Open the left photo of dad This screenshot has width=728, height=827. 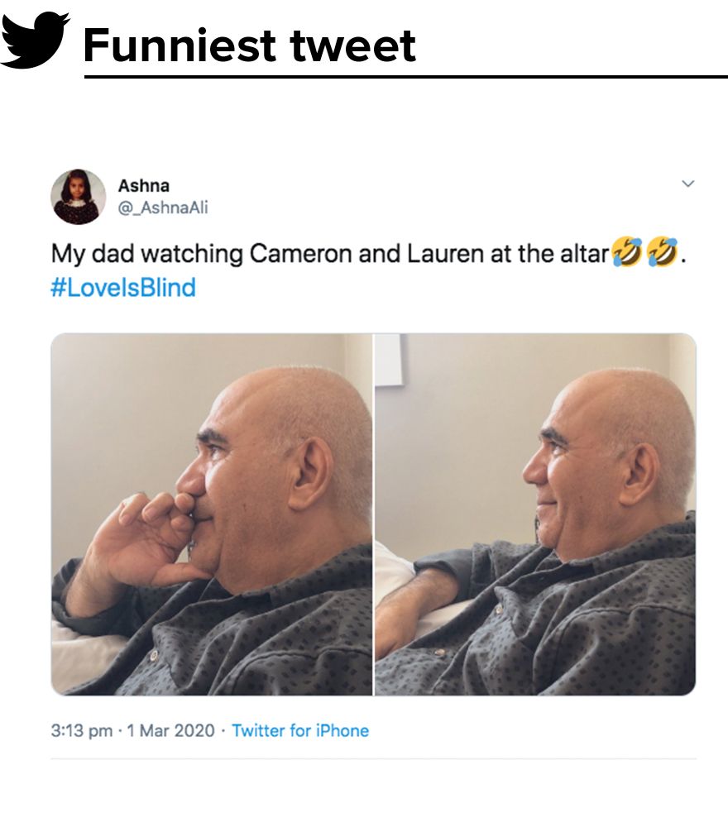[212, 514]
